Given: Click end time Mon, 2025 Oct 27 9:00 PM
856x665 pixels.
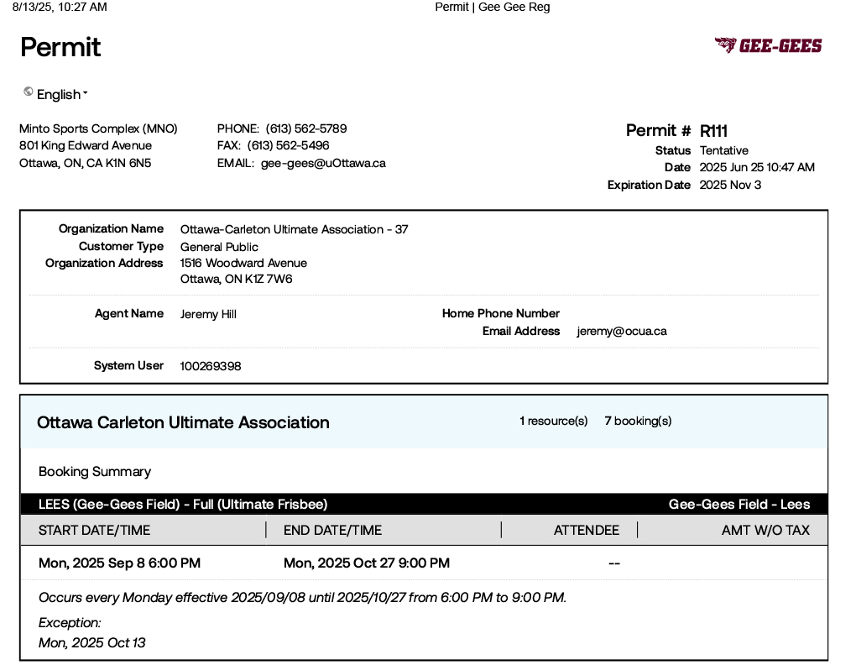Looking at the screenshot, I should [x=367, y=563].
